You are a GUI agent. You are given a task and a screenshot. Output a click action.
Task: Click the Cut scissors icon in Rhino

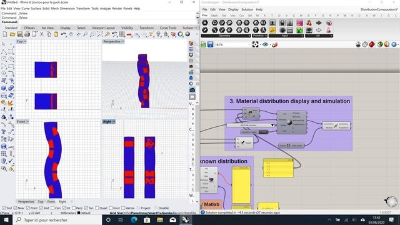(x=42, y=34)
